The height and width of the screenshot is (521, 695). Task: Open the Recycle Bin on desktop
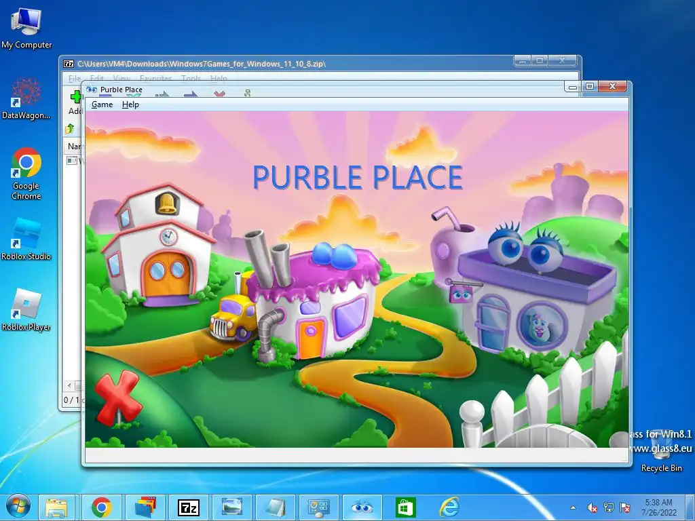coord(661,452)
